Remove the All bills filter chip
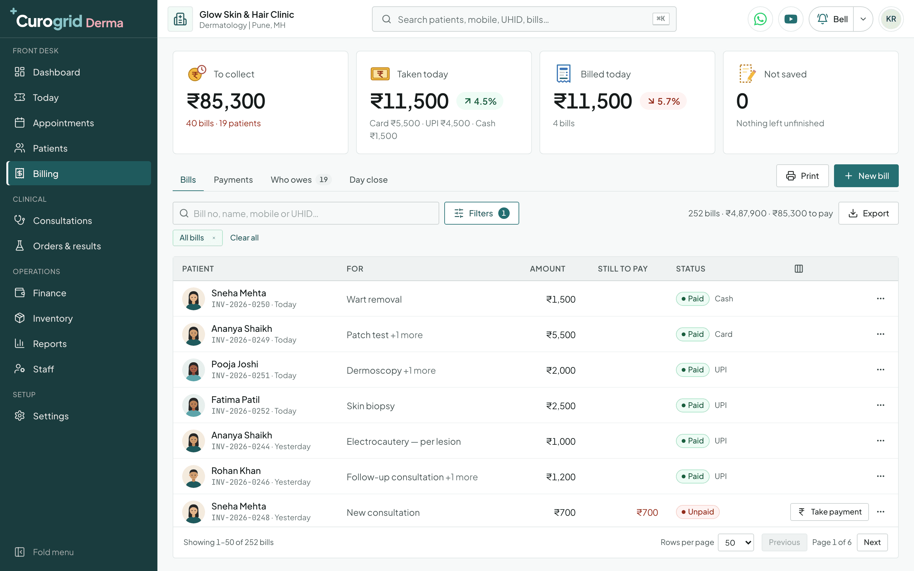The height and width of the screenshot is (571, 914). pos(214,238)
